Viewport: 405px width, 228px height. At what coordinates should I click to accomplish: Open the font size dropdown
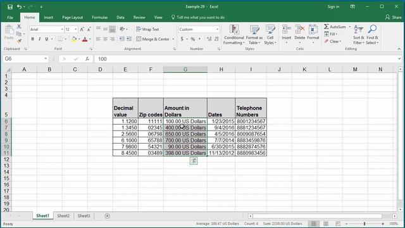76,30
